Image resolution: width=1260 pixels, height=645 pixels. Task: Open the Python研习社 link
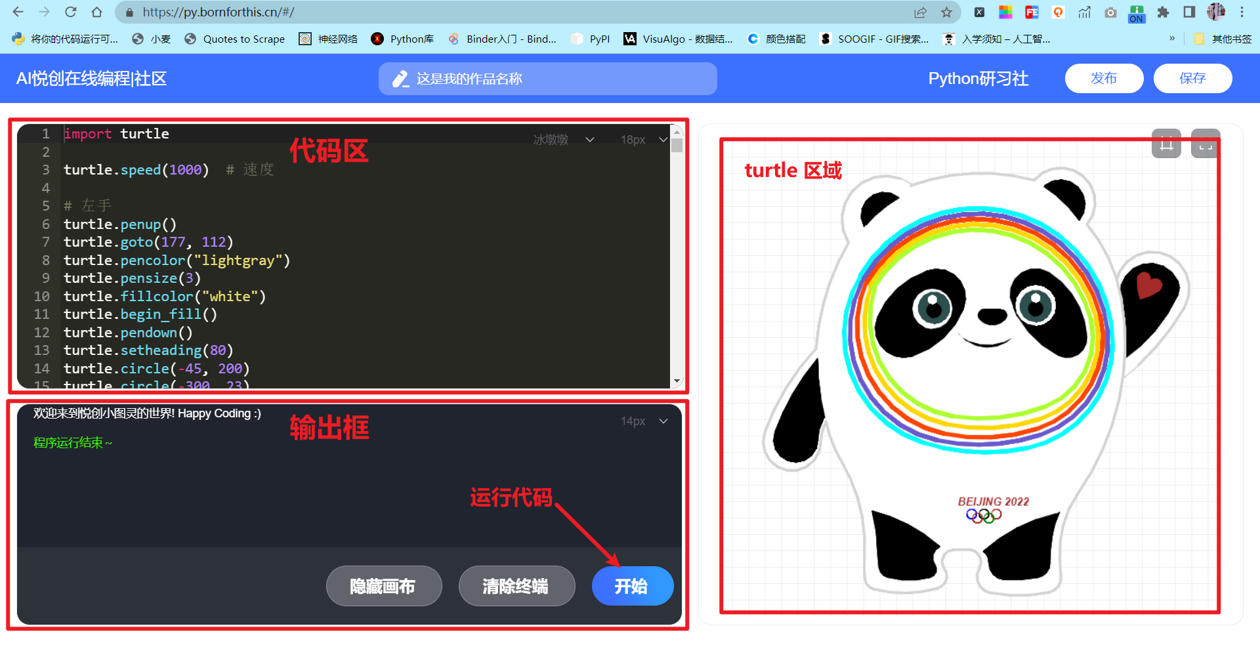[978, 79]
